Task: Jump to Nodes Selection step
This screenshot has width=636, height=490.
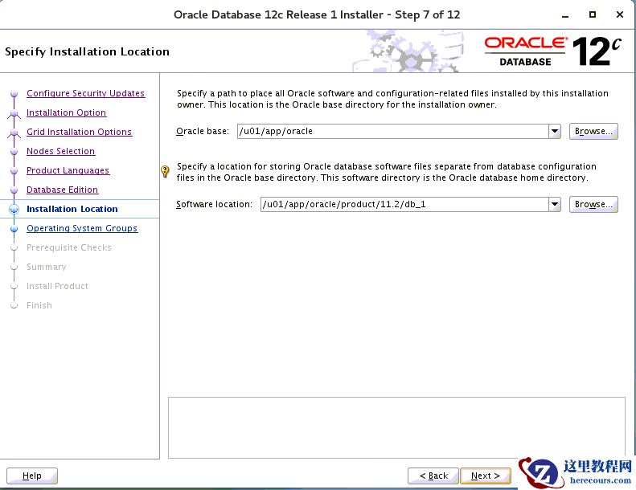Action: [x=61, y=151]
